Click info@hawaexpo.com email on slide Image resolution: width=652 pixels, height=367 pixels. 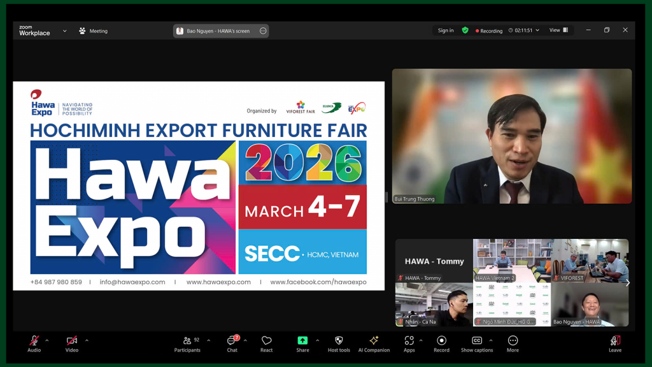(x=132, y=282)
